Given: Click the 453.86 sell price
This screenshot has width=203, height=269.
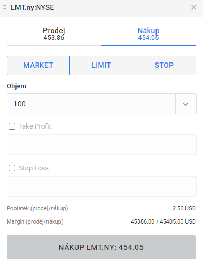Looking at the screenshot, I should 54,38.
